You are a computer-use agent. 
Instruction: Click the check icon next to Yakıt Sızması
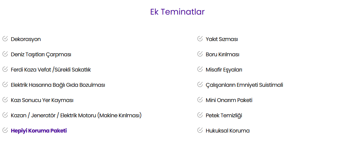(200, 39)
